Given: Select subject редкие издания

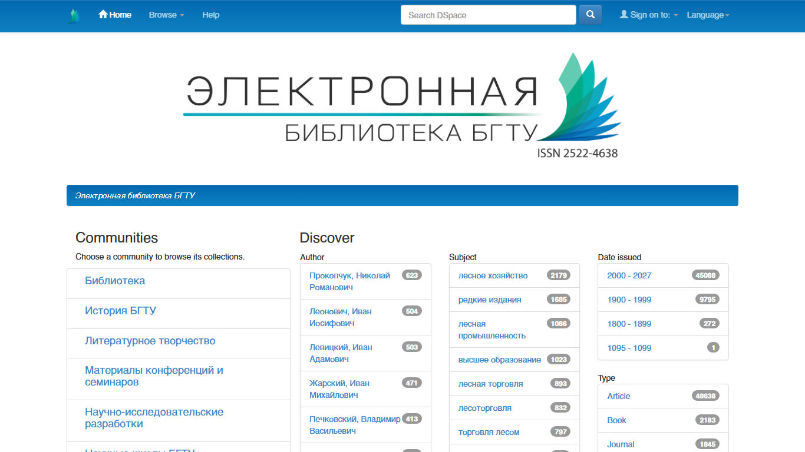Looking at the screenshot, I should coord(490,300).
